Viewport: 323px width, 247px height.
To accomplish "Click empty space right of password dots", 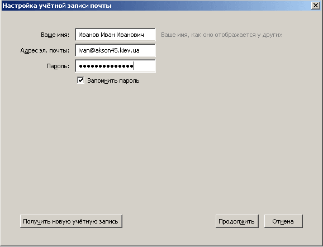I will coord(144,66).
